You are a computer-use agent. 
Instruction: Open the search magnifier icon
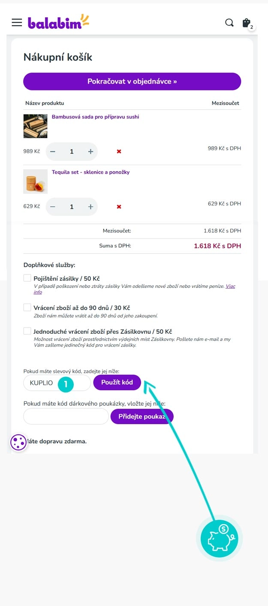tap(229, 23)
